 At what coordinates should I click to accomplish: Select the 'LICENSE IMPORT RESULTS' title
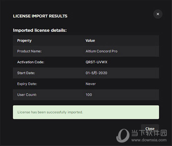coord(40,16)
